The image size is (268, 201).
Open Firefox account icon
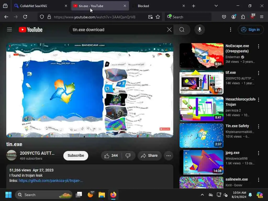point(233,17)
